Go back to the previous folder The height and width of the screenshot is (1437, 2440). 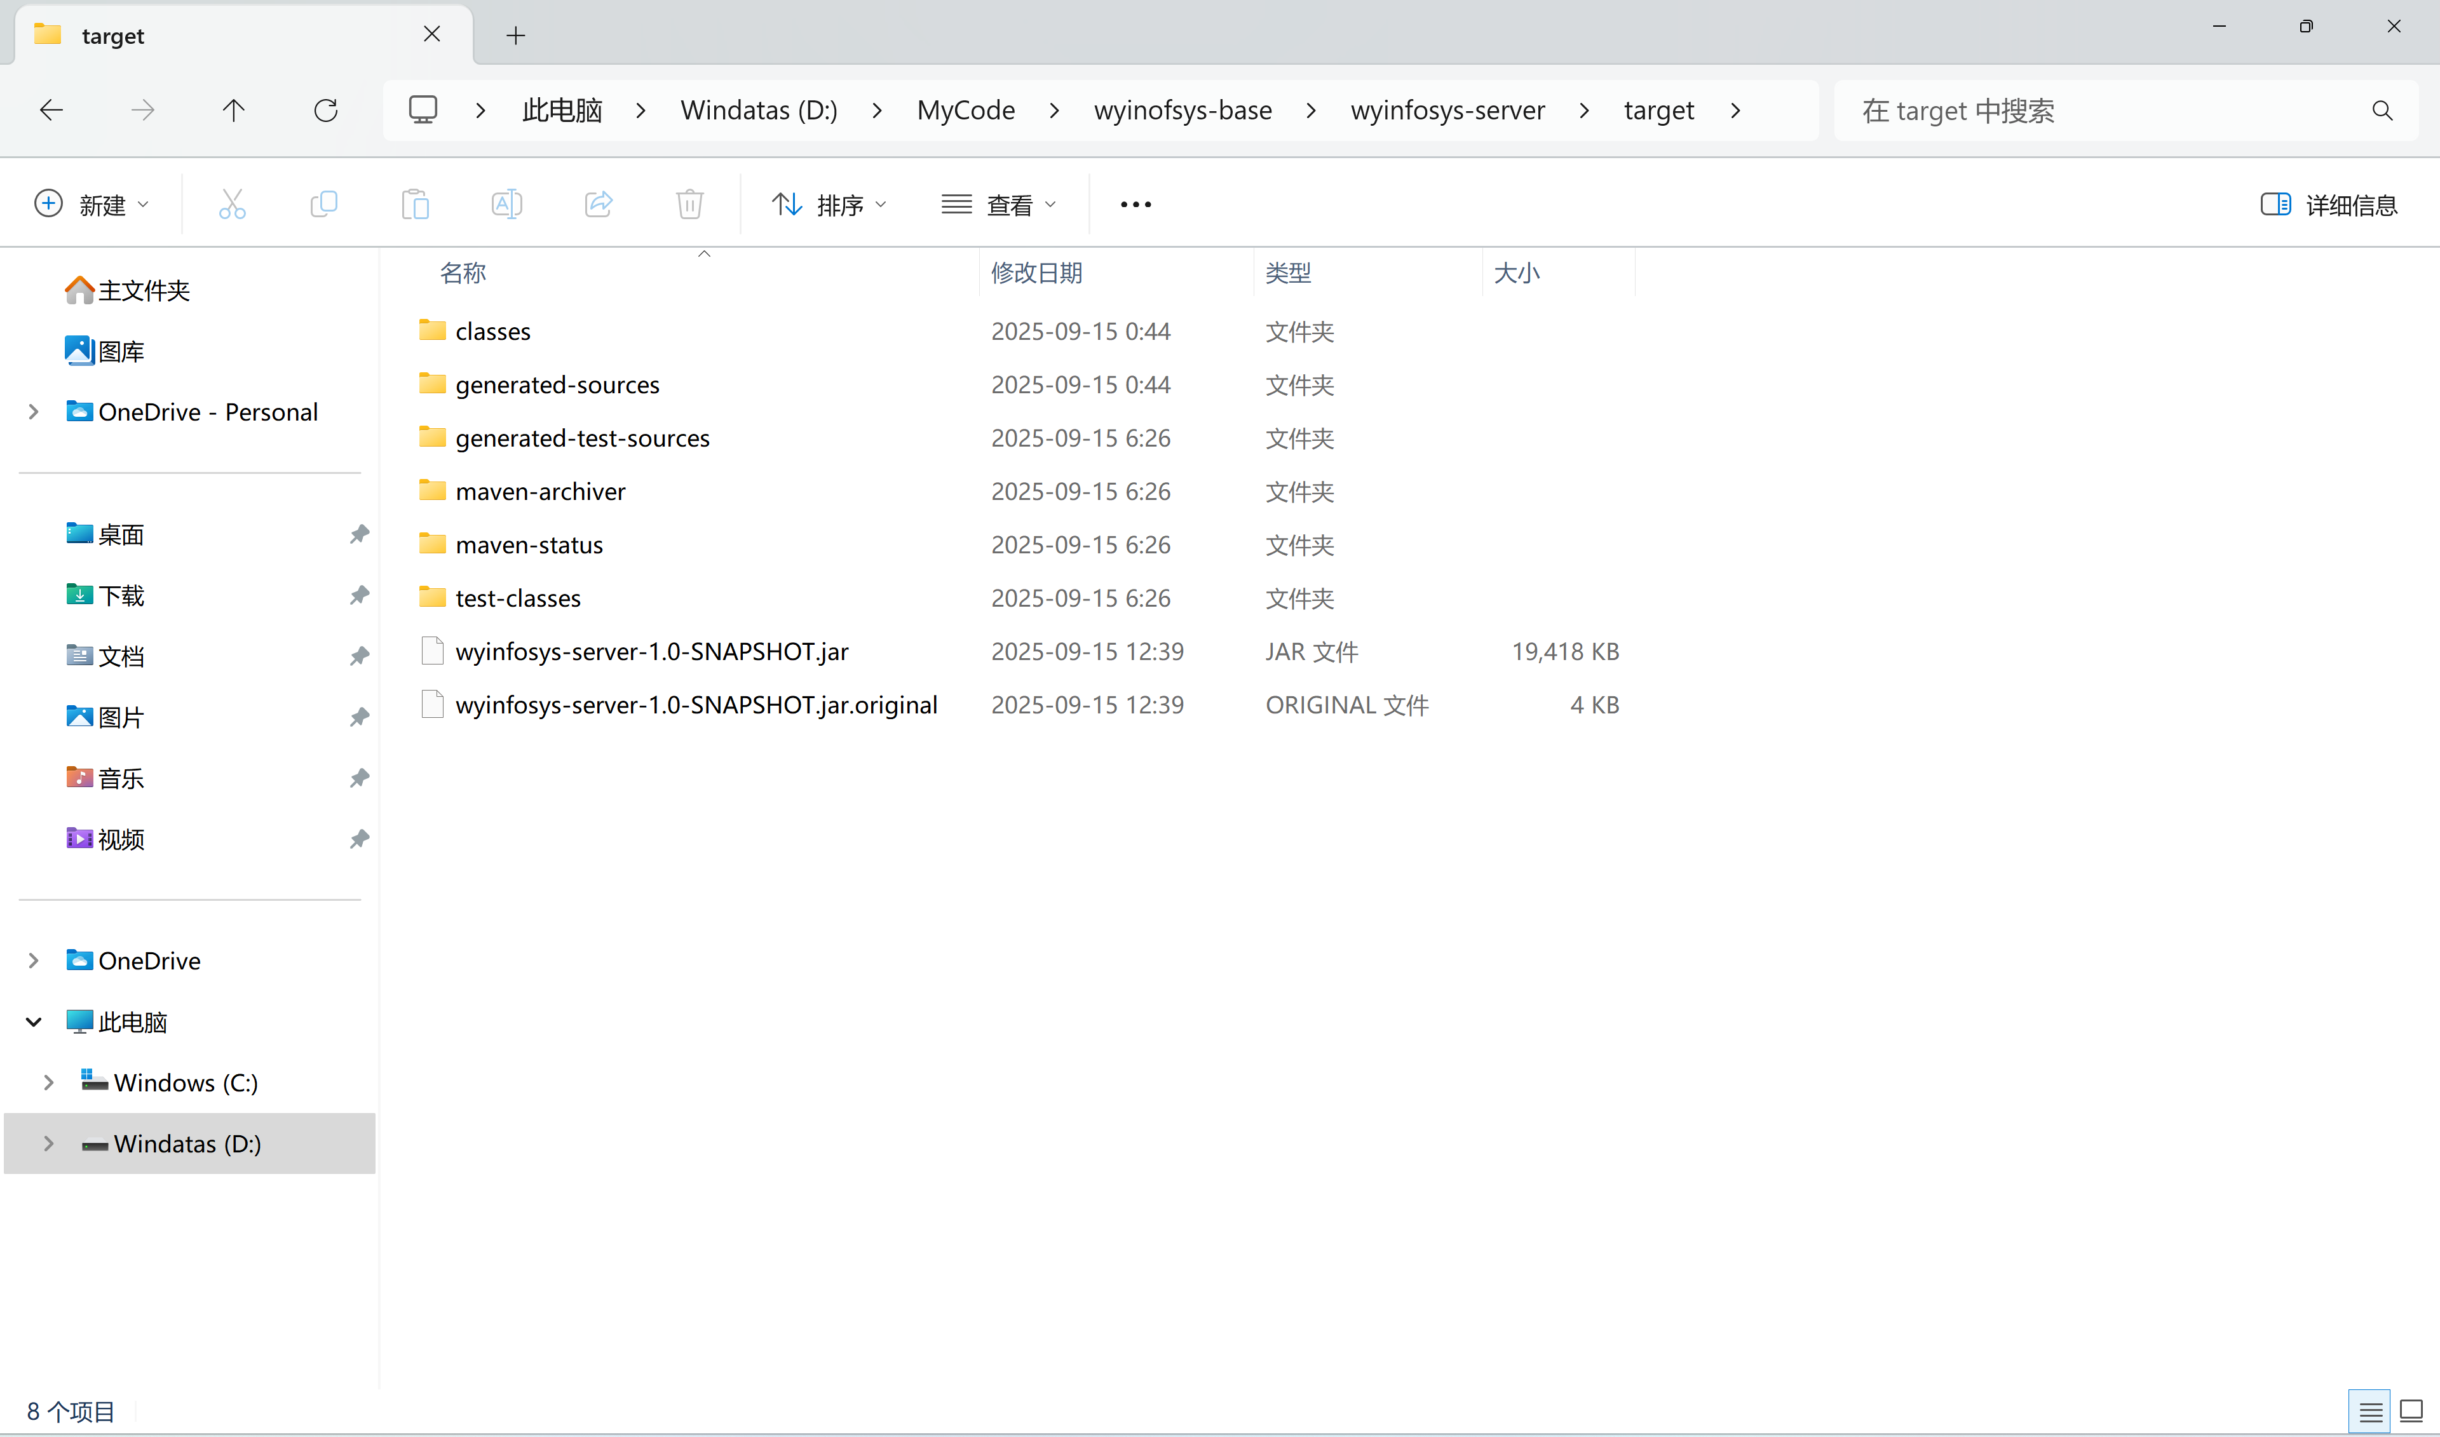50,109
